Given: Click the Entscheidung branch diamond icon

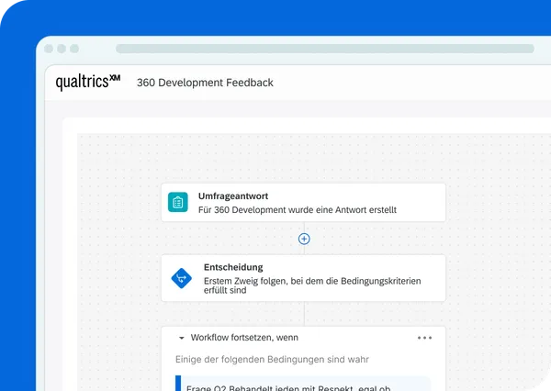Looking at the screenshot, I should [x=181, y=278].
